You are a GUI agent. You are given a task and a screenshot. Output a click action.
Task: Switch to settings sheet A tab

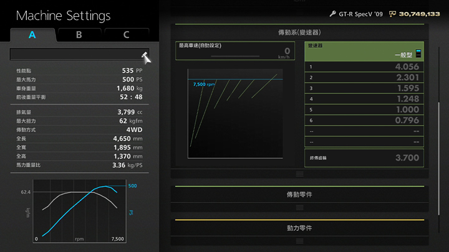32,35
